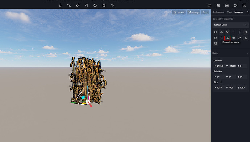The image size is (250, 142).
Task: Click the Camera button
Action: tap(179, 12)
